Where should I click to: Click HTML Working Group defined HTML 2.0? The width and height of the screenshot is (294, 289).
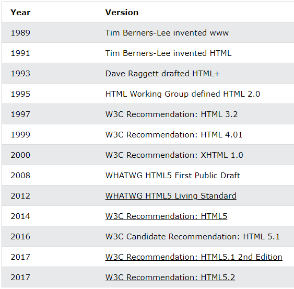[x=183, y=94]
